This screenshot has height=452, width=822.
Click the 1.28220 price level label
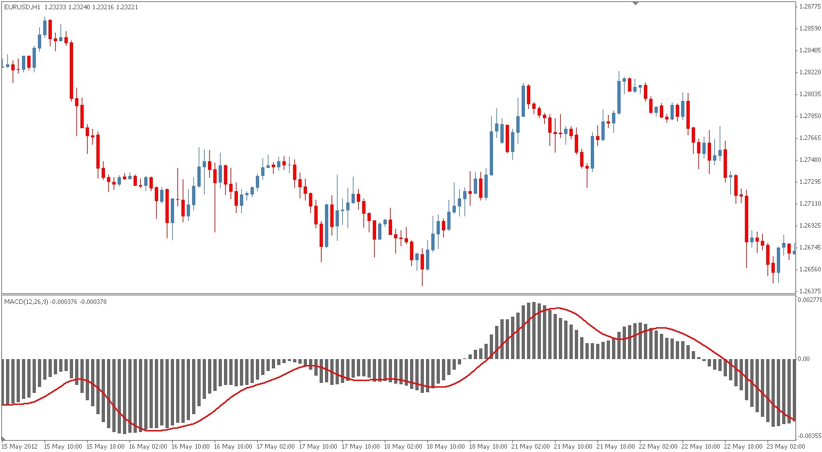click(809, 72)
